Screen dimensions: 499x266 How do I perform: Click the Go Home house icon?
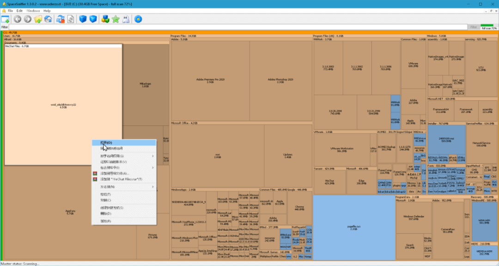[x=48, y=19]
